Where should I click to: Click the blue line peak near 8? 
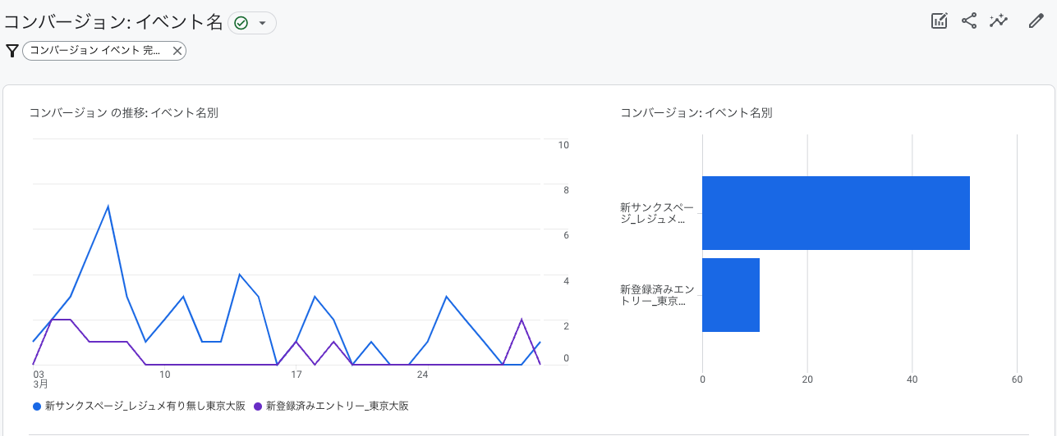click(x=108, y=207)
